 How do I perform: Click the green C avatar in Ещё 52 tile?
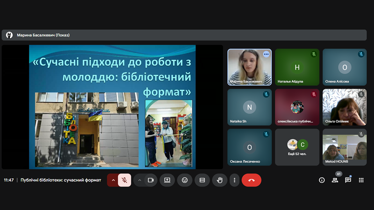pos(302,145)
